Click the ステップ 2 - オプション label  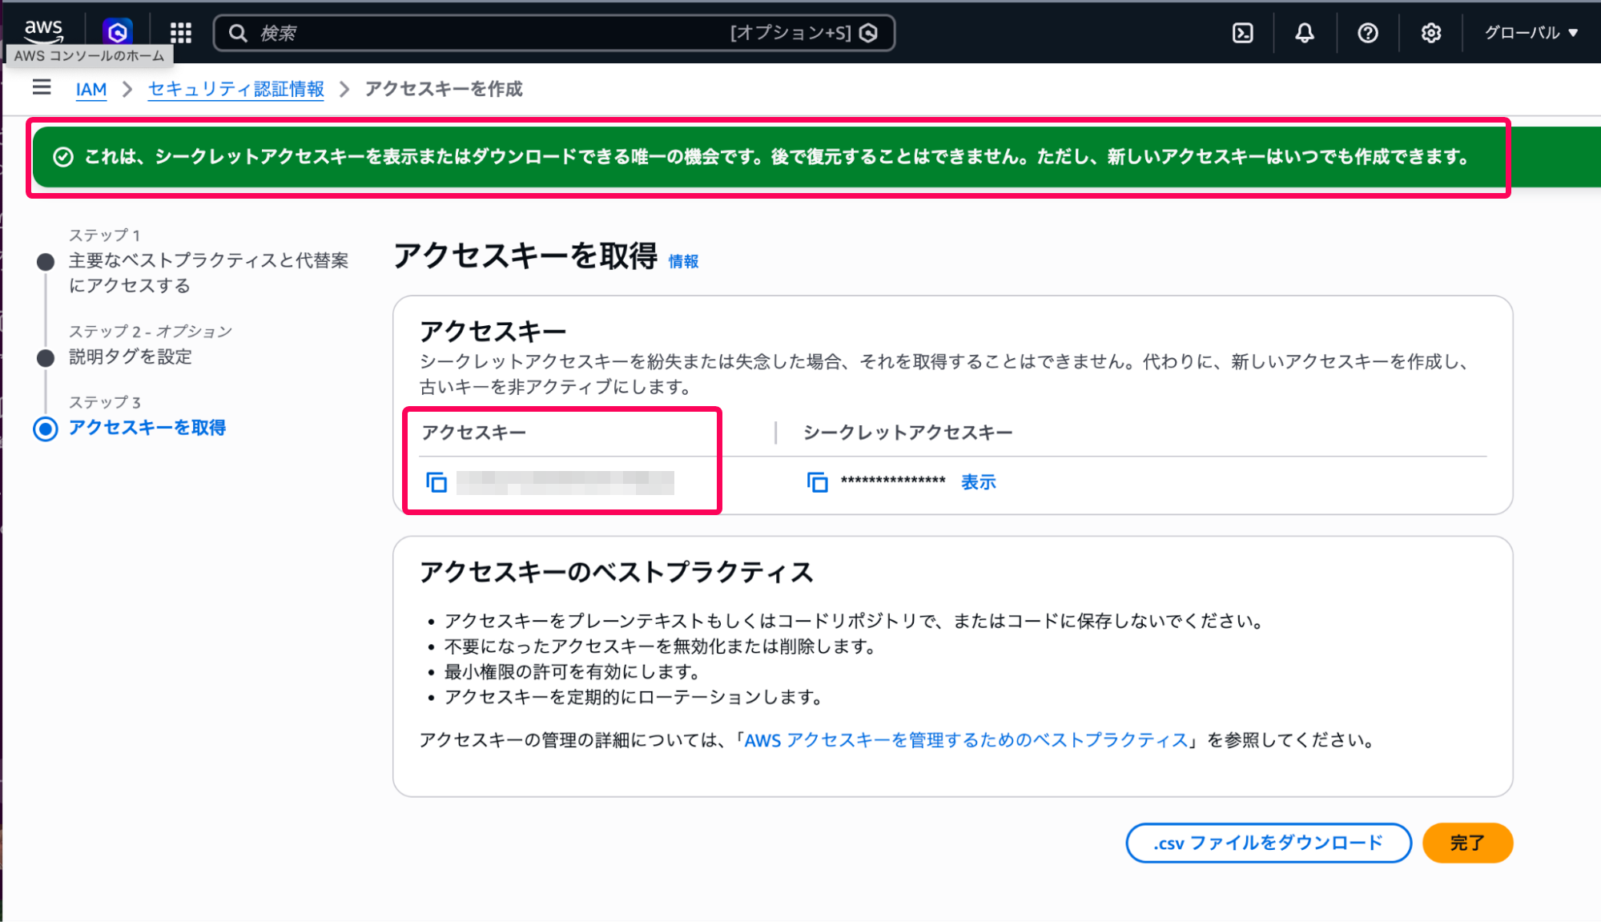pyautogui.click(x=151, y=332)
